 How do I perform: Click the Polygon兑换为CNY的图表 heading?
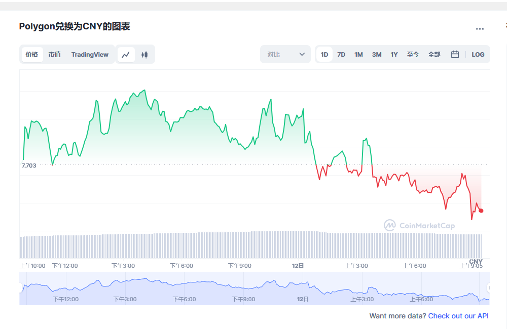point(75,26)
